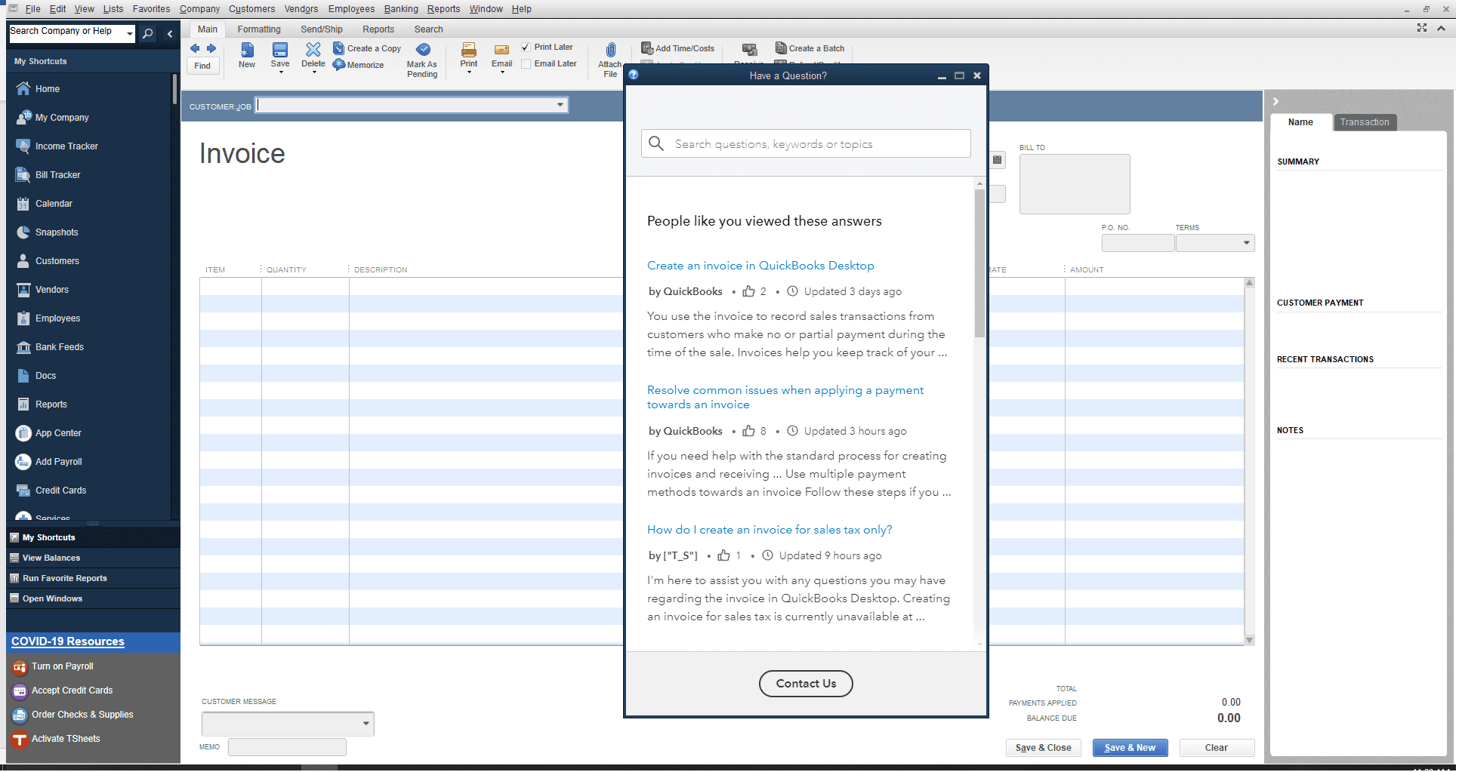Click Add Time/Costs on the ribbon

[678, 48]
